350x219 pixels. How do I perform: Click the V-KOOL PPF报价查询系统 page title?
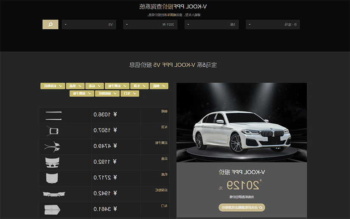(x=173, y=7)
